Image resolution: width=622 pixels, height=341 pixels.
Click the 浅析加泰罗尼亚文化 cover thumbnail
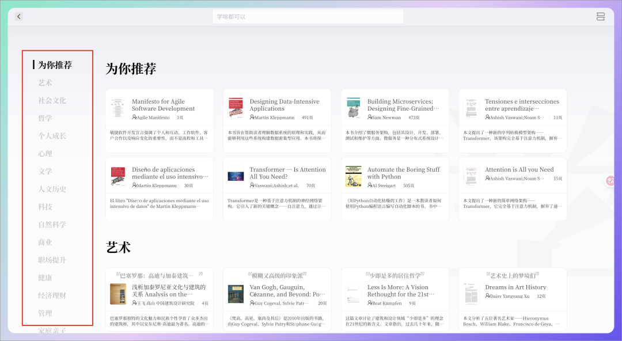[x=118, y=294]
